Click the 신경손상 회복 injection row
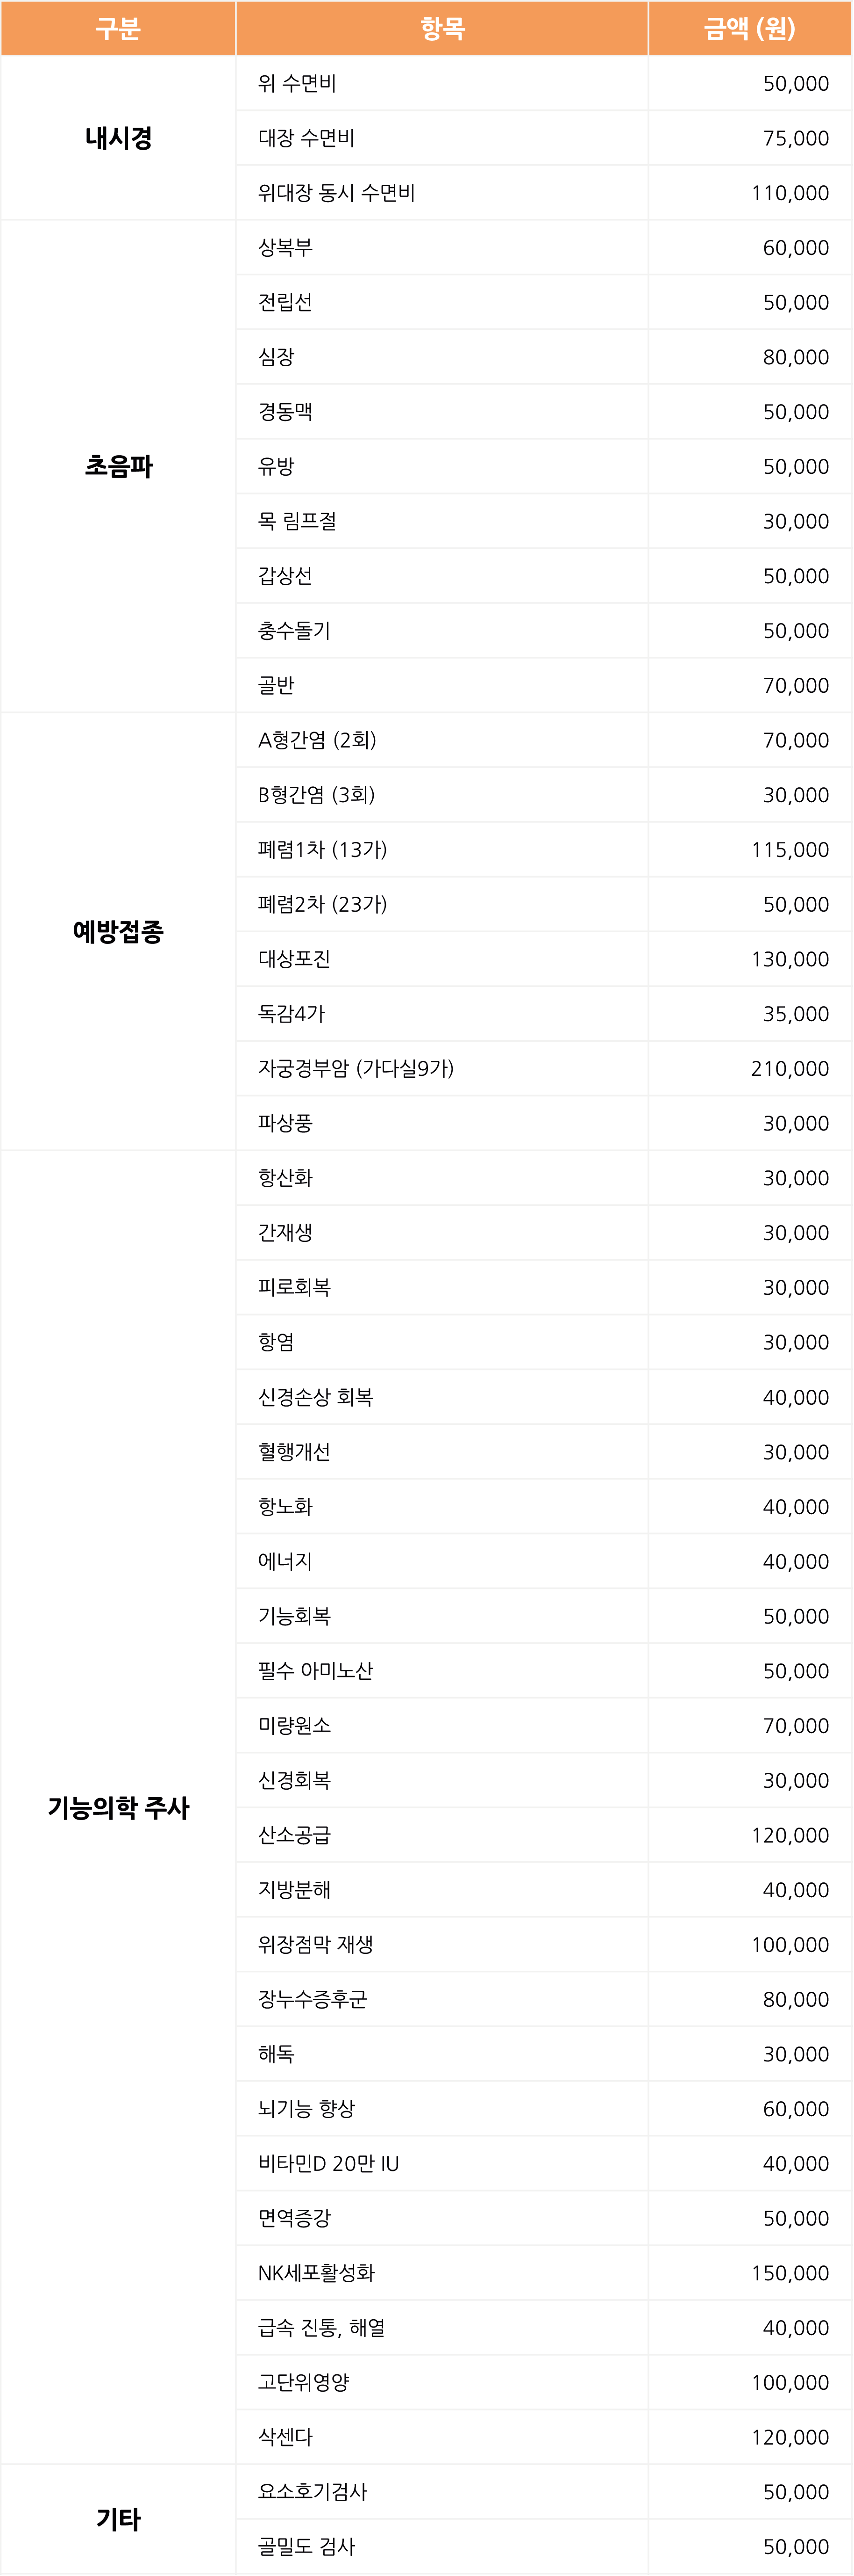The image size is (854, 2576). point(544,1397)
